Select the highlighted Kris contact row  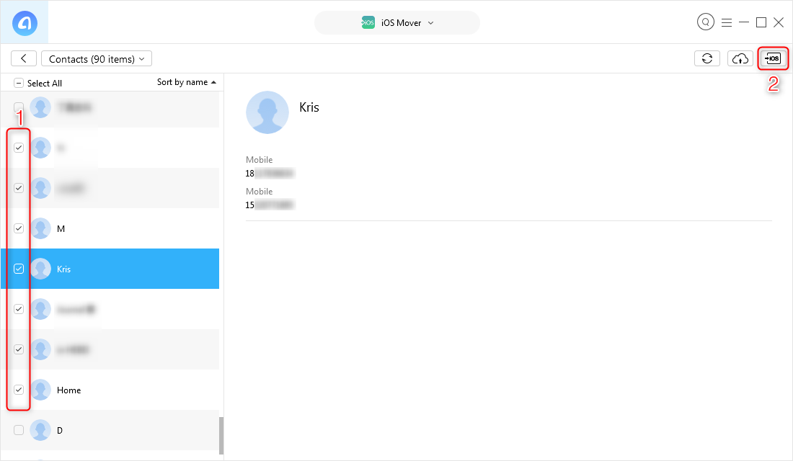click(x=108, y=268)
